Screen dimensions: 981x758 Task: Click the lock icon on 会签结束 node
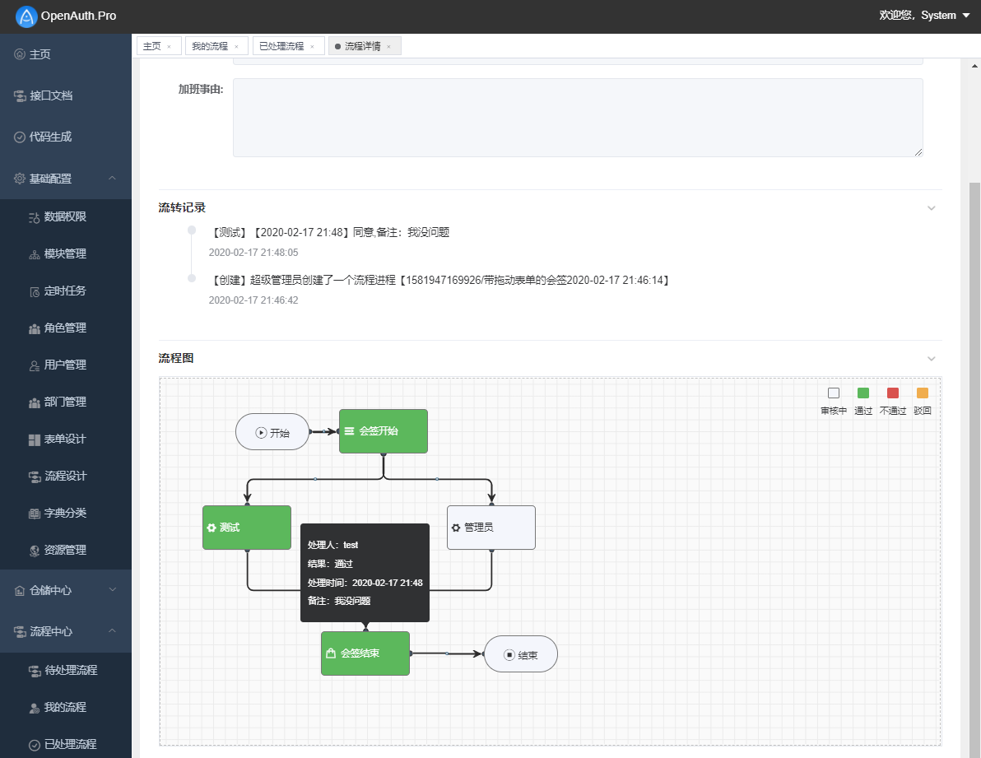click(330, 653)
